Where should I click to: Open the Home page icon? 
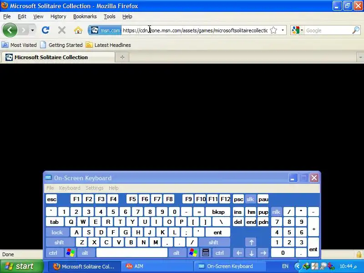[78, 30]
